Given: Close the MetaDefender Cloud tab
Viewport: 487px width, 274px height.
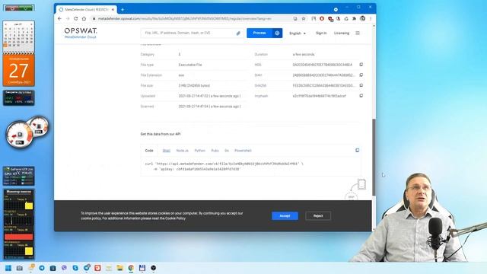Looking at the screenshot, I should [113, 10].
